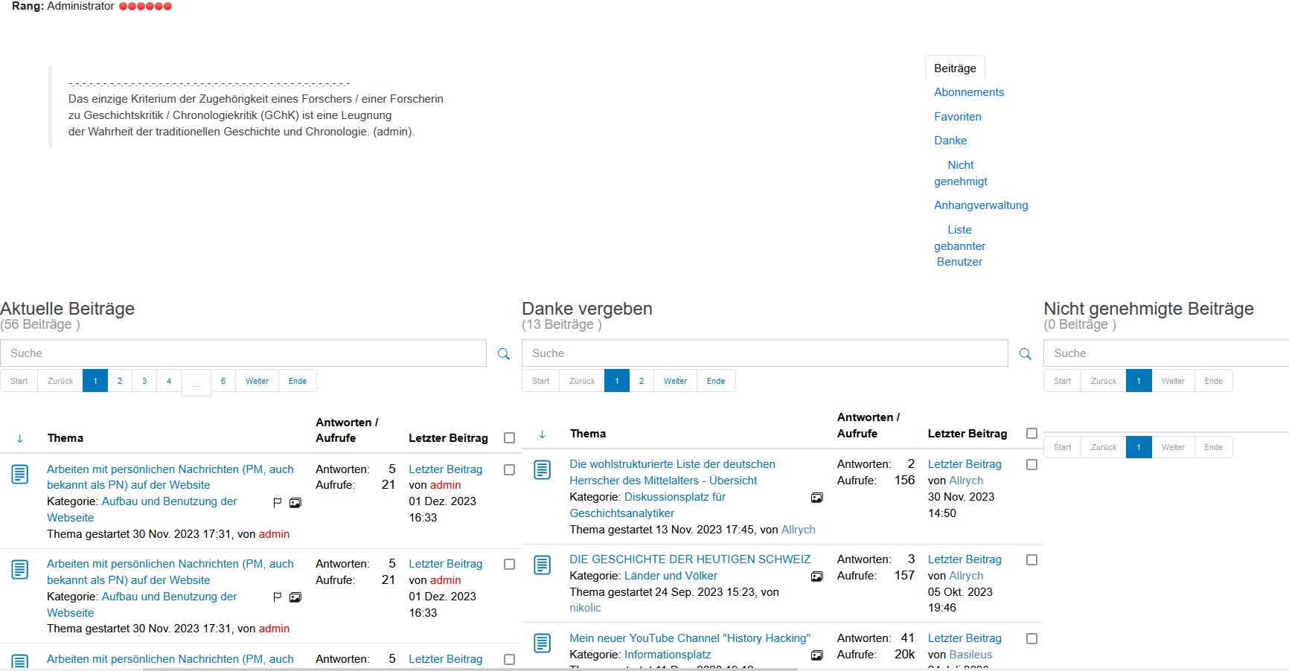This screenshot has width=1289, height=671.
Task: Switch to the Favoriten tab
Action: coord(958,117)
